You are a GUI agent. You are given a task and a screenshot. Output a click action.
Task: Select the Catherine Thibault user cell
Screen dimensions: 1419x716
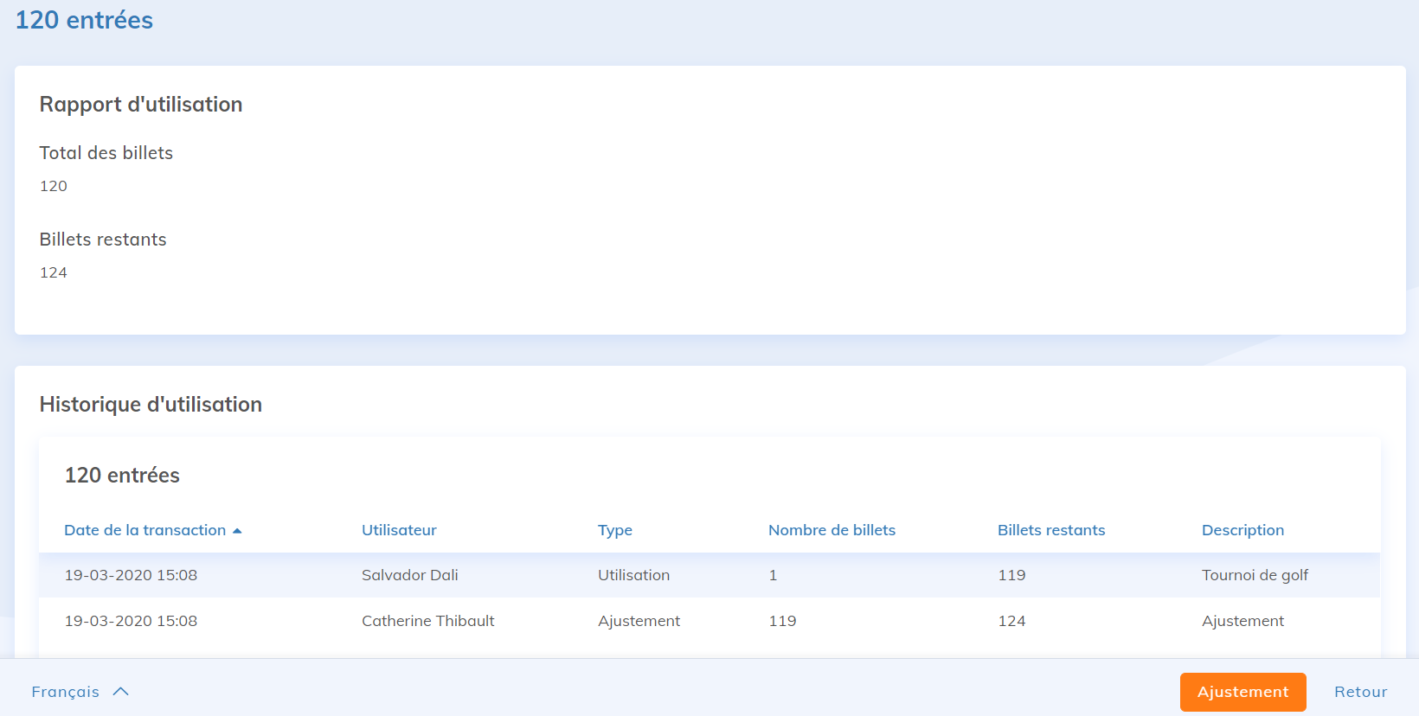[x=427, y=621]
